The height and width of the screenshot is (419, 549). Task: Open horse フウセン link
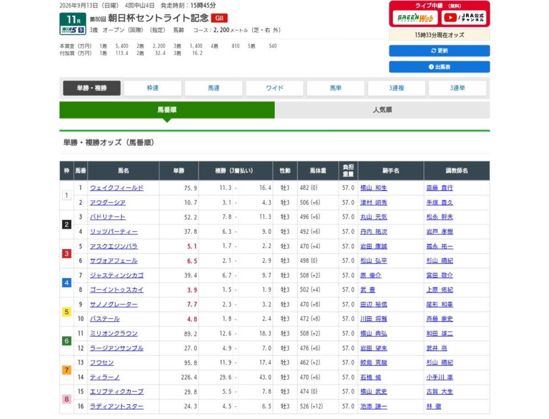(102, 363)
